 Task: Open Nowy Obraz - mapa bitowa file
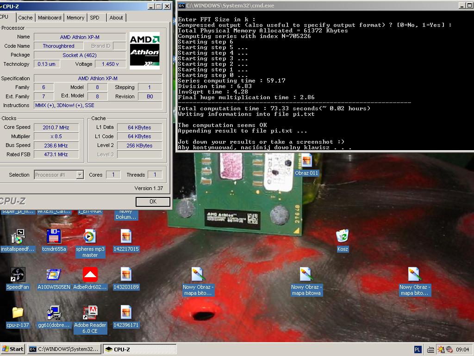306,281
